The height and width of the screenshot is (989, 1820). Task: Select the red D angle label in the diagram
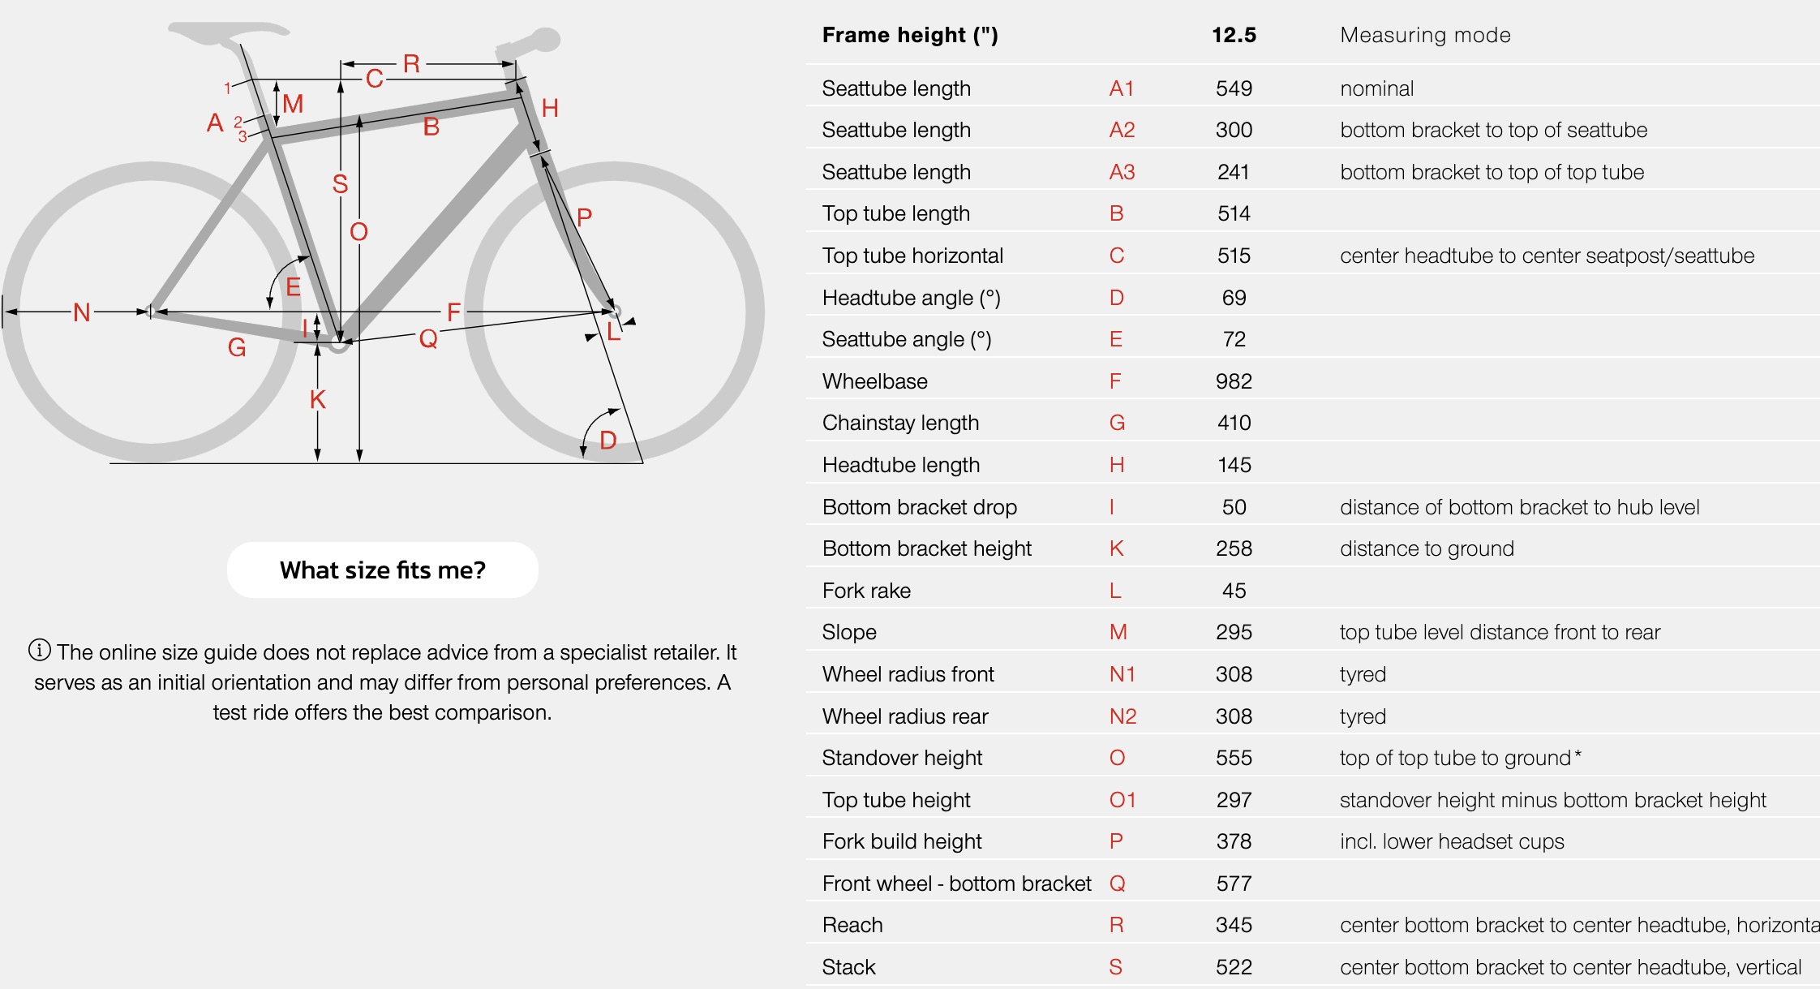(608, 441)
